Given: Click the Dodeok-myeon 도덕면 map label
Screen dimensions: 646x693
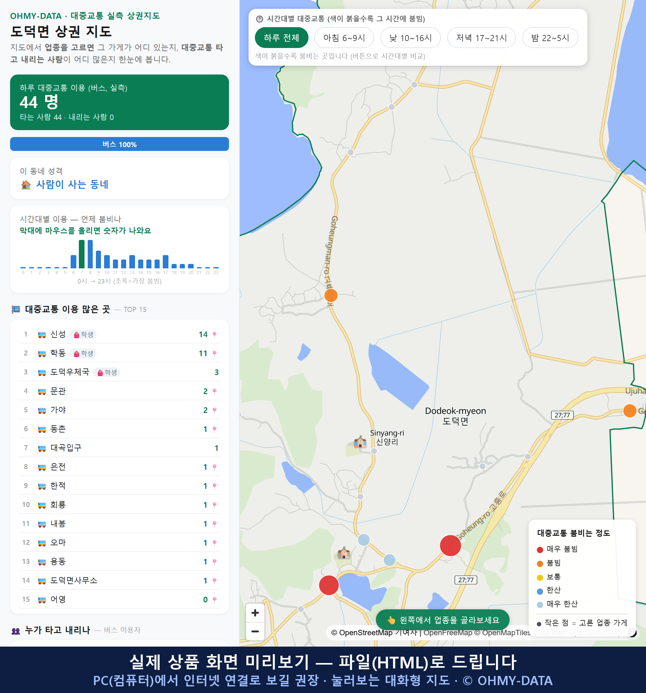Looking at the screenshot, I should [x=455, y=416].
